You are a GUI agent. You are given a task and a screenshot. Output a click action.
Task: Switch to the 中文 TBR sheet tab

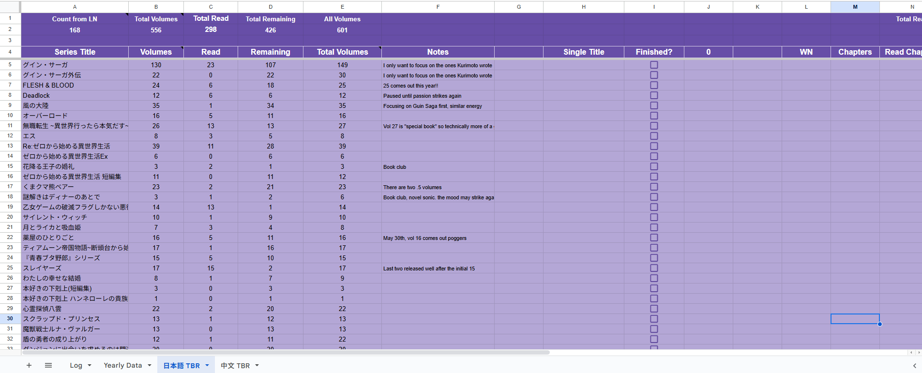coord(235,365)
